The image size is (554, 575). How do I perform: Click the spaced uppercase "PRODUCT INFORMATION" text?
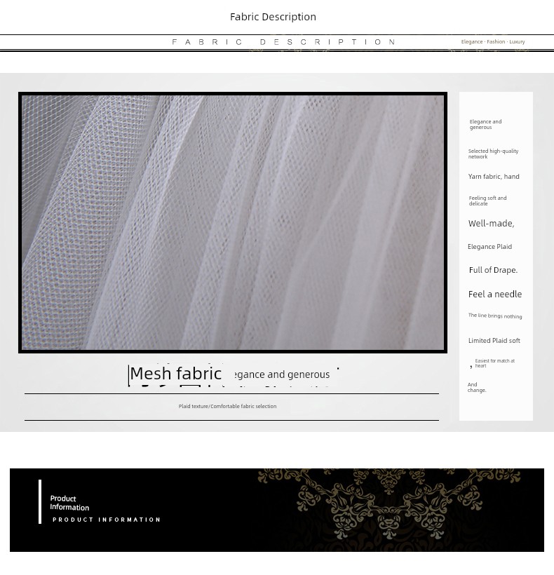click(x=107, y=520)
